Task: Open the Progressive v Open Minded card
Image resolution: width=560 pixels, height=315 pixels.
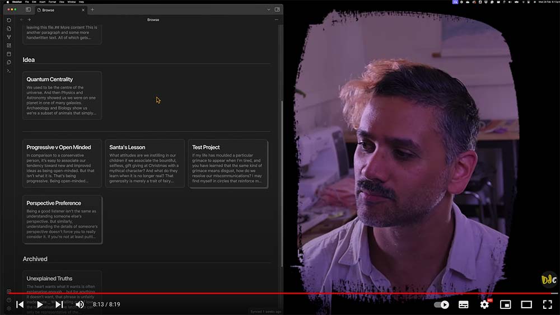Action: point(62,163)
